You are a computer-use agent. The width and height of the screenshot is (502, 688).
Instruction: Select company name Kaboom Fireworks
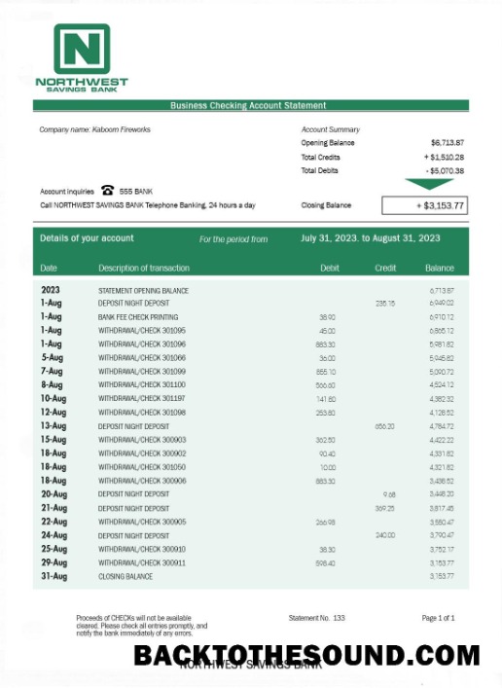click(94, 129)
